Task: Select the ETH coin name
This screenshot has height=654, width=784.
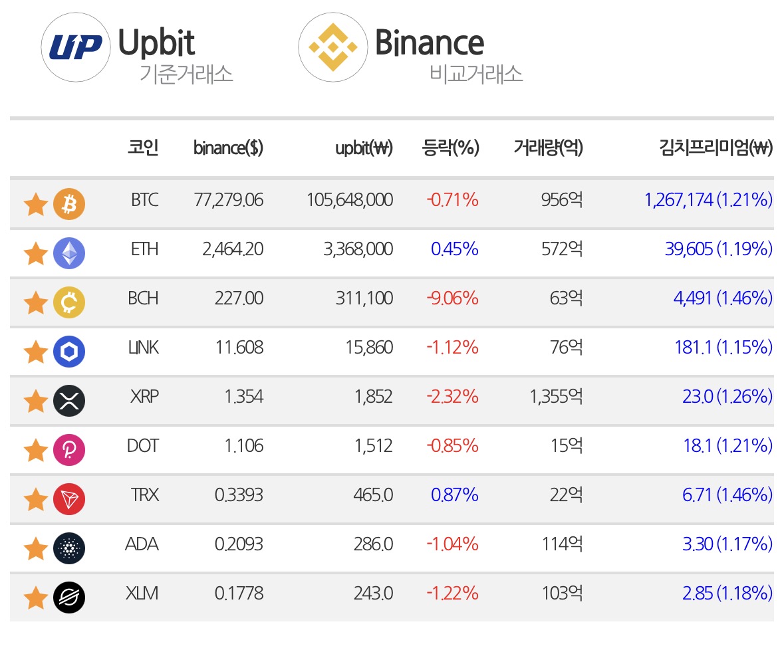Action: (144, 249)
